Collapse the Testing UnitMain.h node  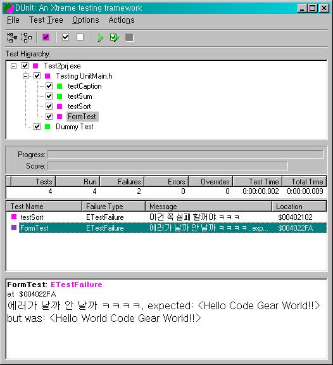(25, 76)
